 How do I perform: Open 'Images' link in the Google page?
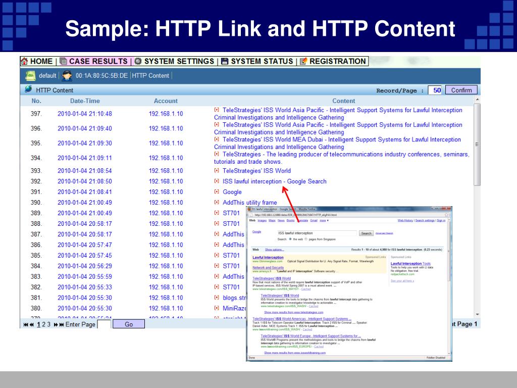262,220
